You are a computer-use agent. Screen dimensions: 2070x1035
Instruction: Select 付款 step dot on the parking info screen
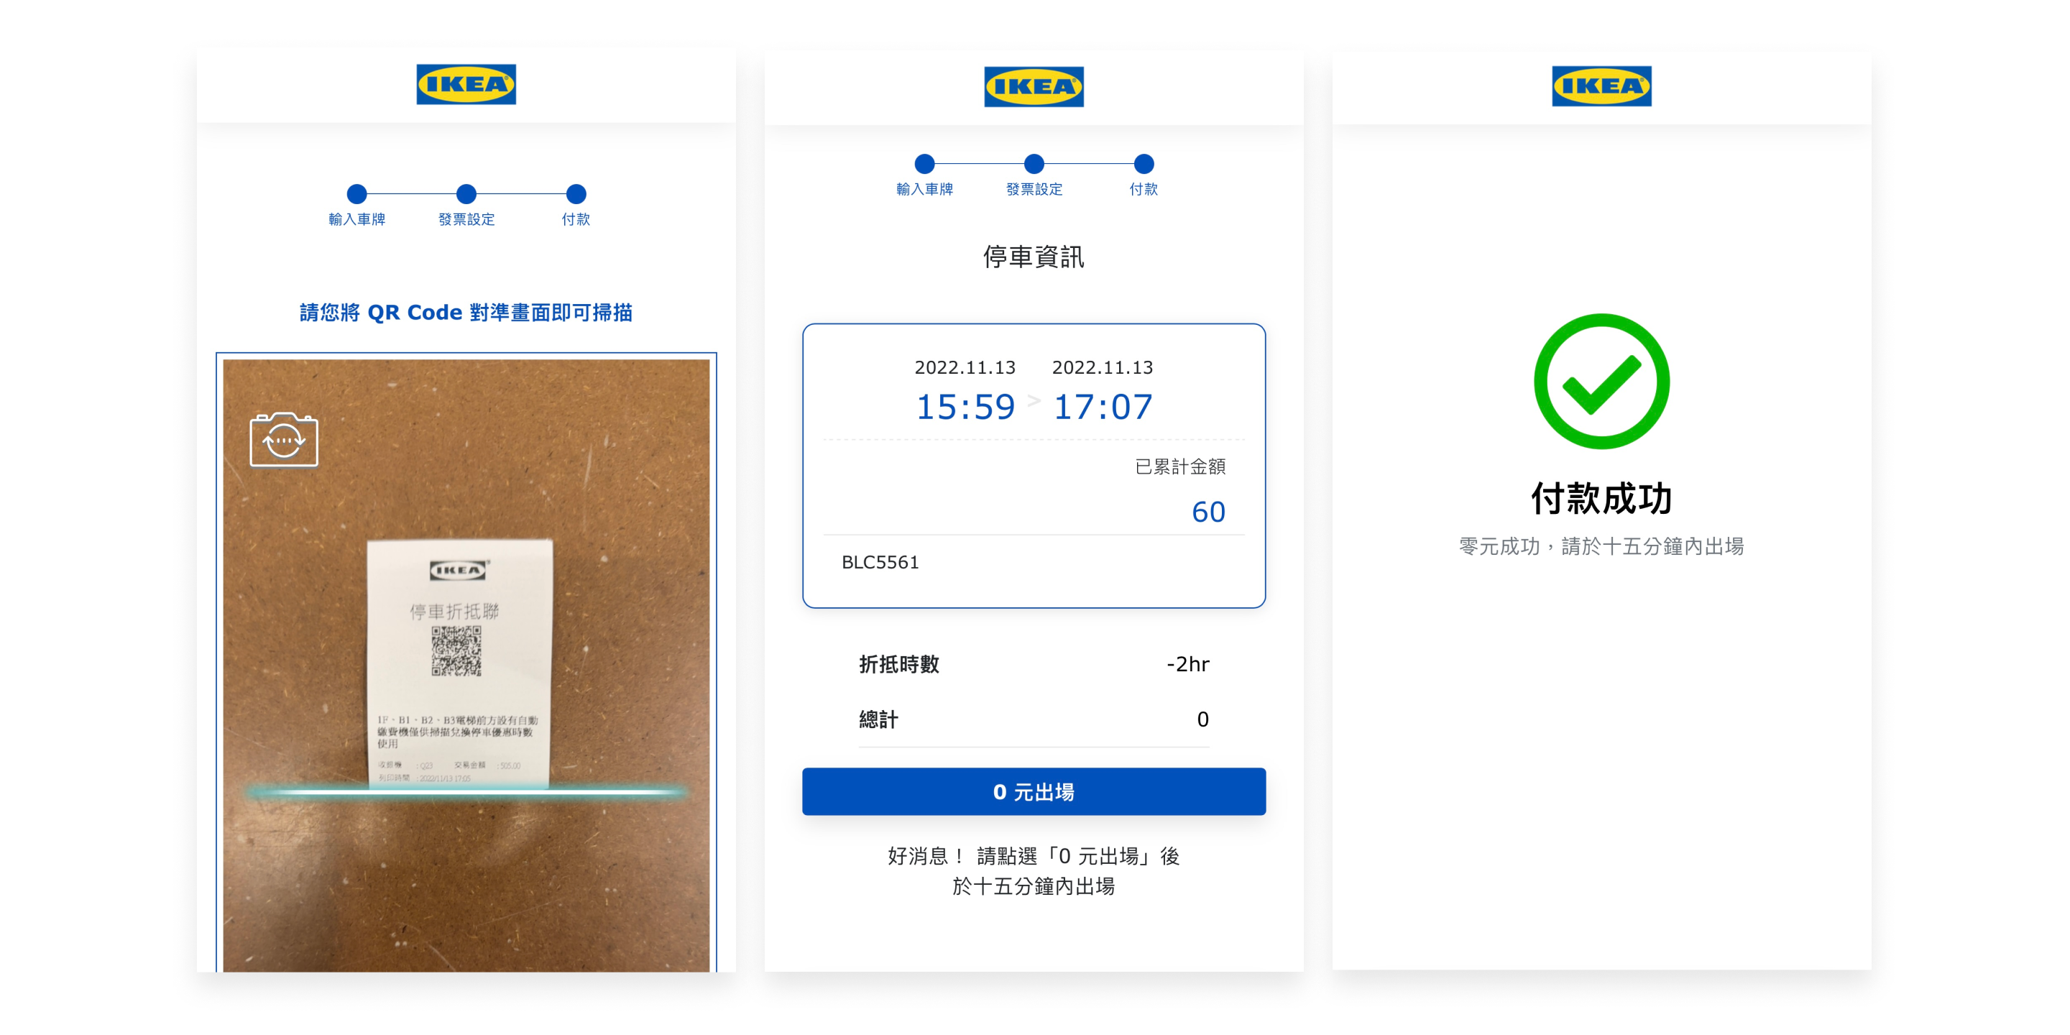coord(1144,164)
